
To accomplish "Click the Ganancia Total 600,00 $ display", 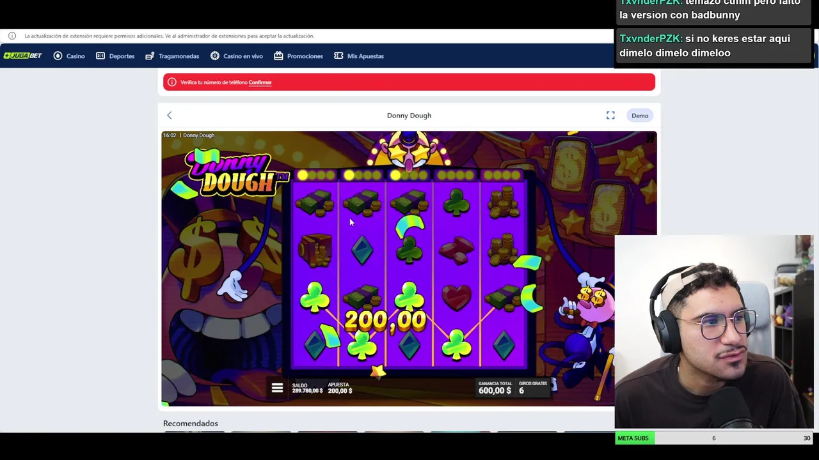I will click(495, 388).
